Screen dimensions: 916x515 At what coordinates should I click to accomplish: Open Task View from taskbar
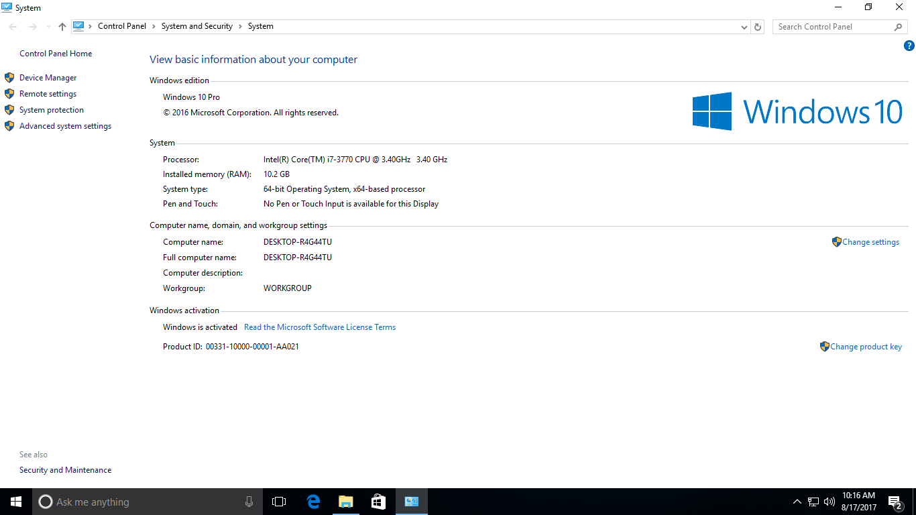pos(279,502)
